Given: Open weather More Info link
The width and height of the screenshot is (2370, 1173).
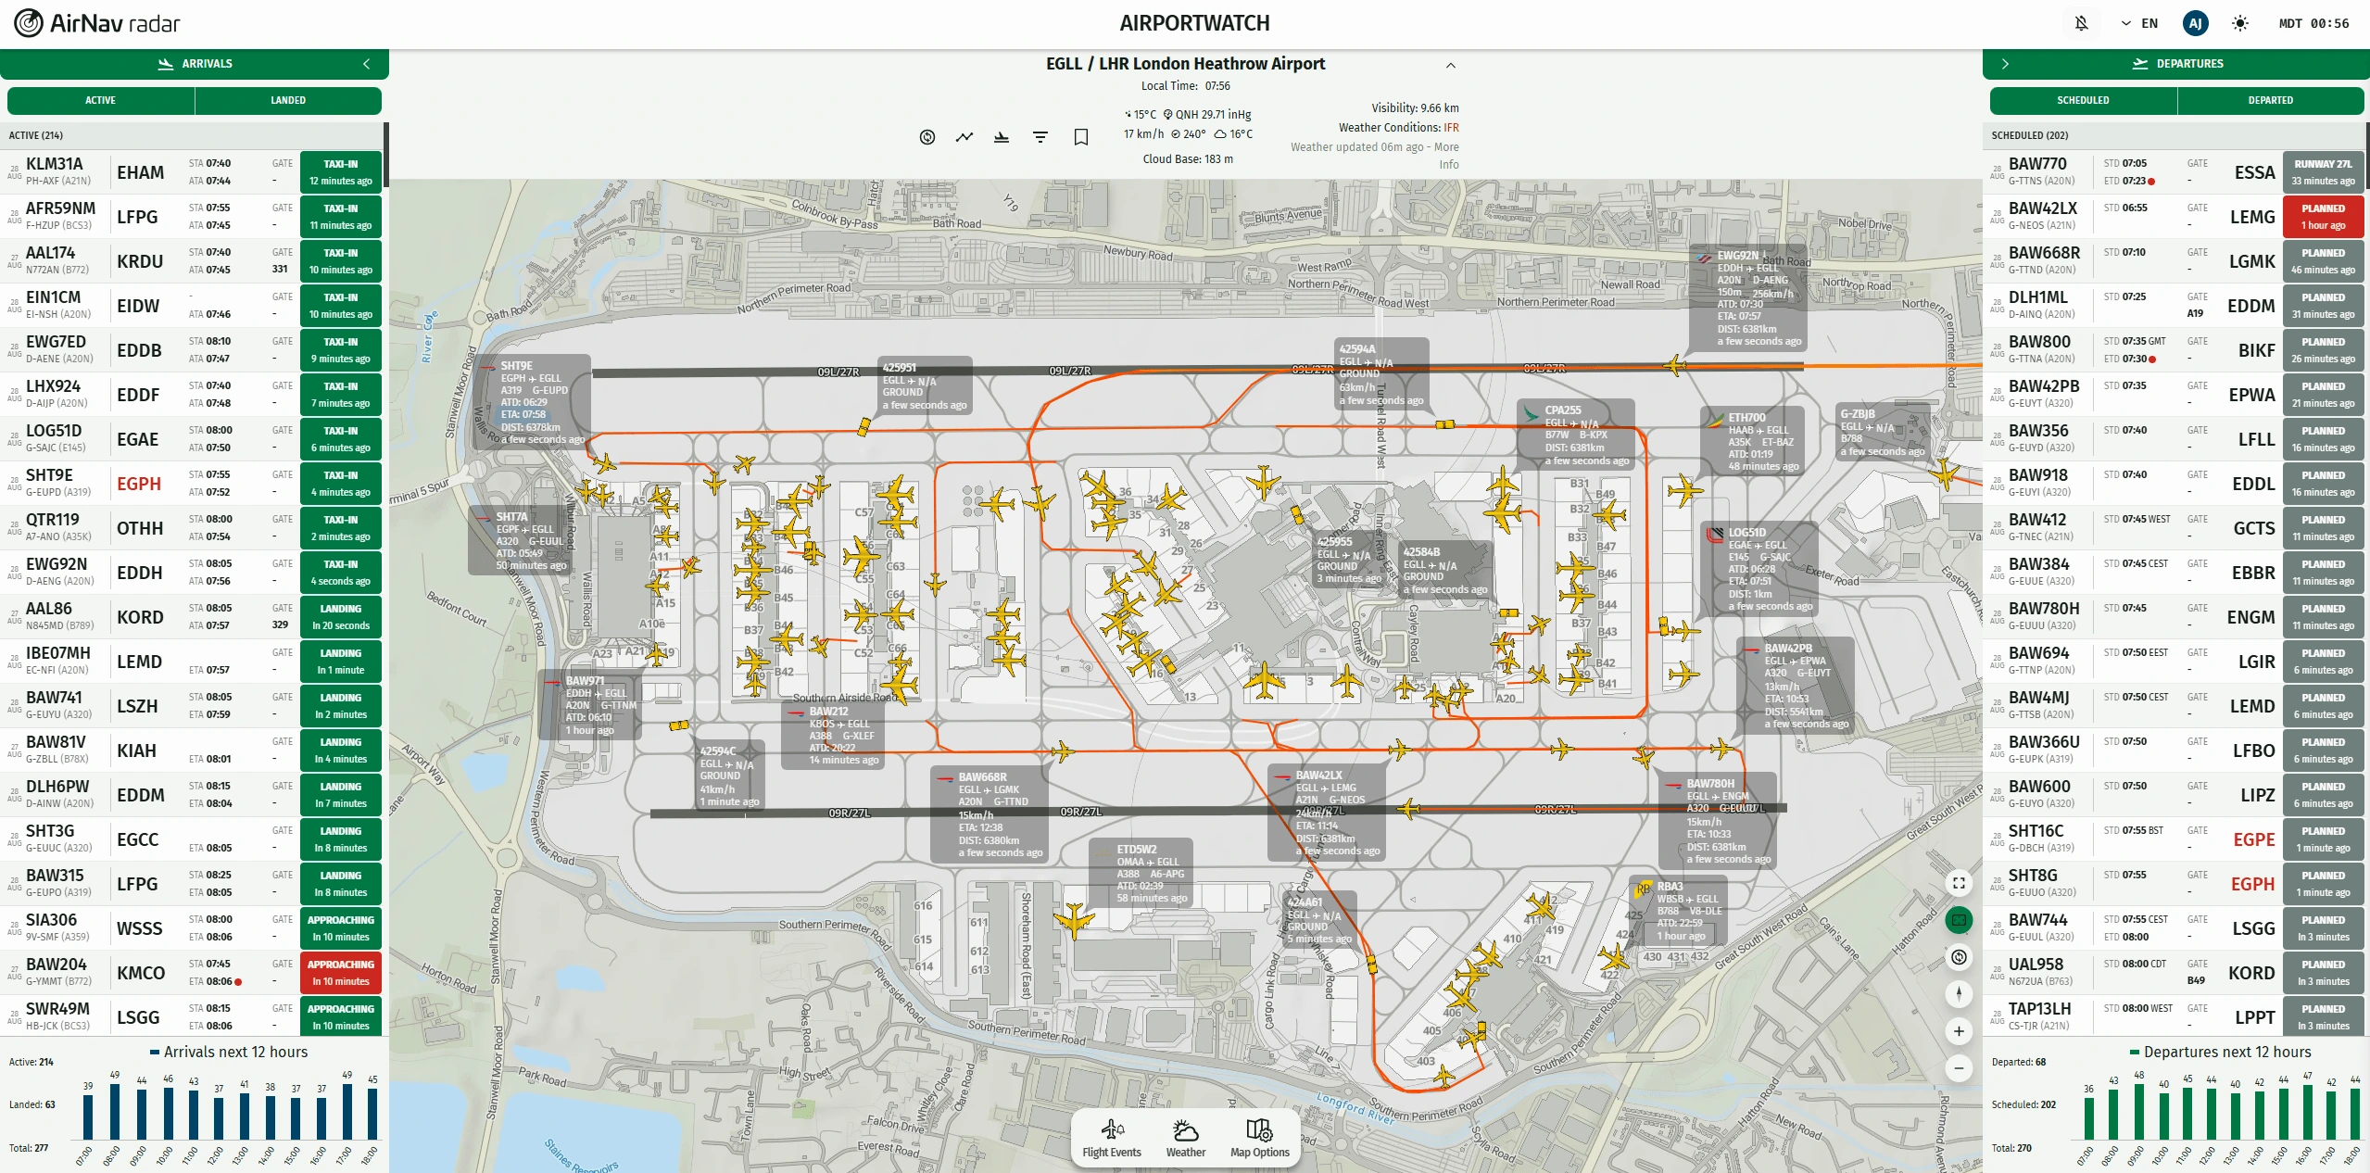Looking at the screenshot, I should (1448, 156).
